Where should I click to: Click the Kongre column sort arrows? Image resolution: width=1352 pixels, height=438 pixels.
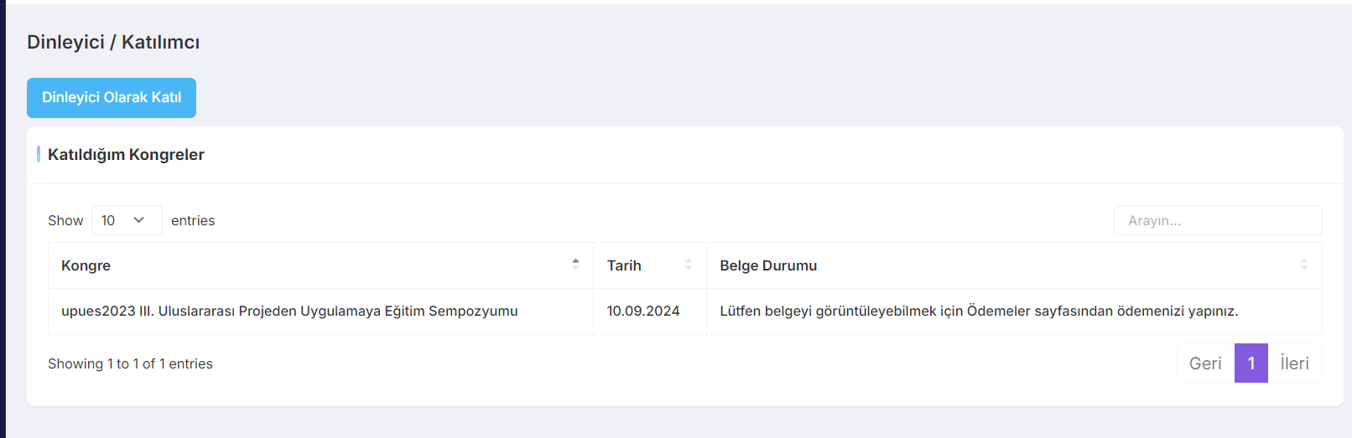575,265
